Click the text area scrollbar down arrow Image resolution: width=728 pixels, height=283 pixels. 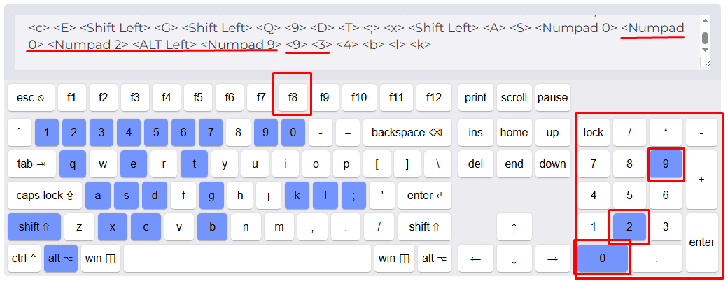pyautogui.click(x=705, y=50)
